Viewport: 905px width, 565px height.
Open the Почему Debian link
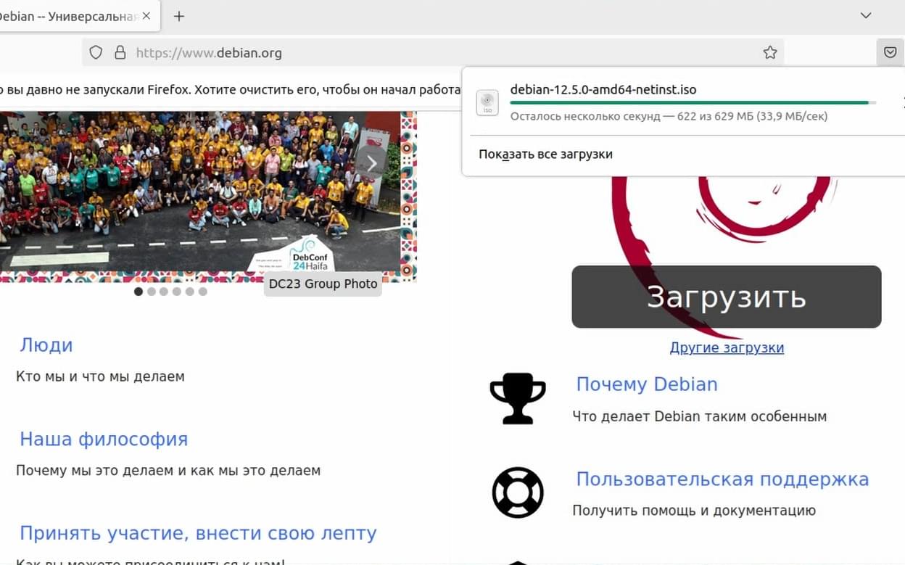[647, 384]
